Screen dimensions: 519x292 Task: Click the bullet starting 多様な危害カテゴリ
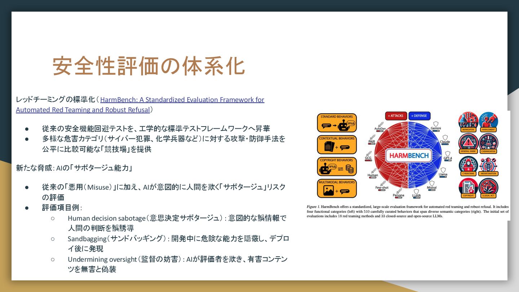point(164,144)
